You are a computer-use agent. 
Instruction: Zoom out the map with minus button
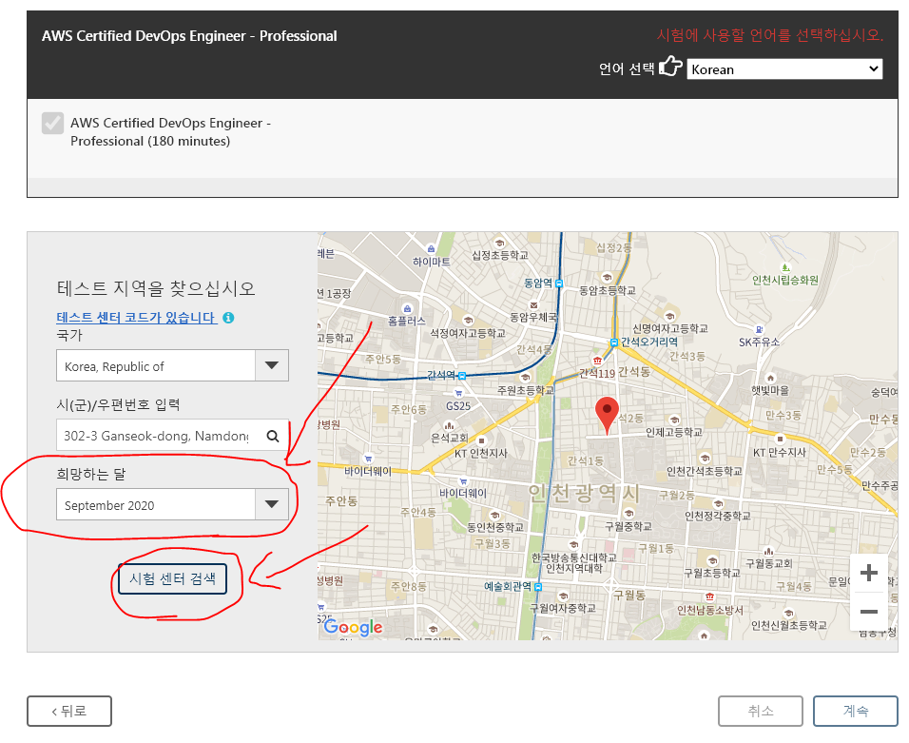[x=868, y=612]
